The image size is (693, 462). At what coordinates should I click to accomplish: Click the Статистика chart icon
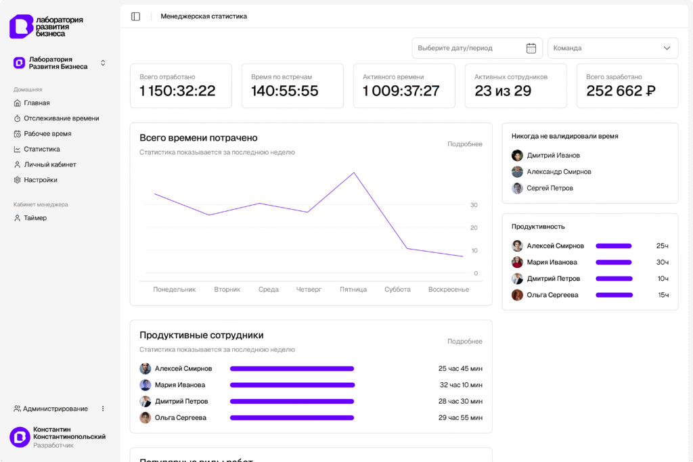[x=18, y=149]
